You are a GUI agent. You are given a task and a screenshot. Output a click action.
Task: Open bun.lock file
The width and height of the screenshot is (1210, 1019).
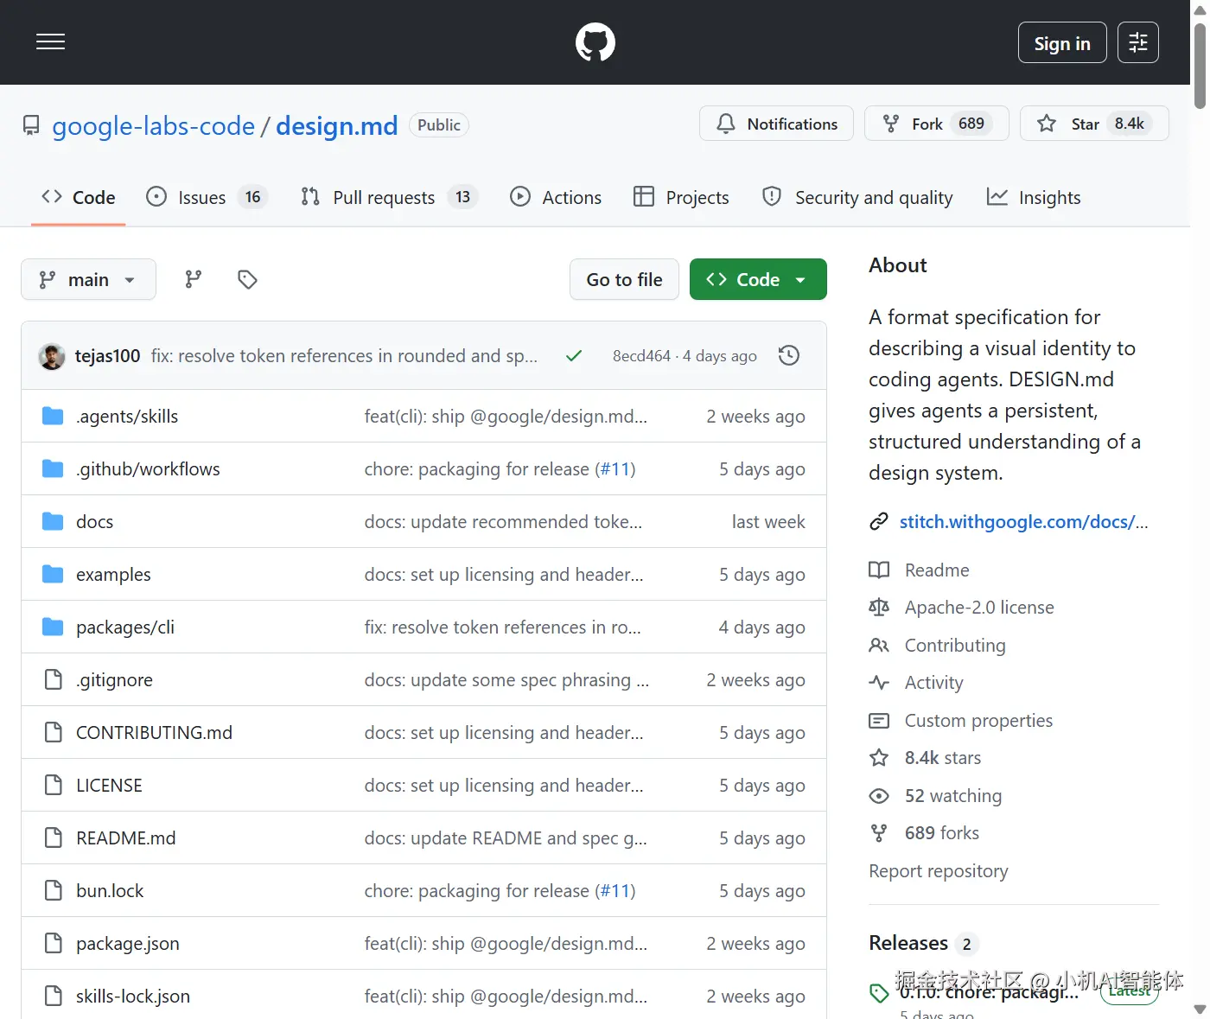click(110, 891)
